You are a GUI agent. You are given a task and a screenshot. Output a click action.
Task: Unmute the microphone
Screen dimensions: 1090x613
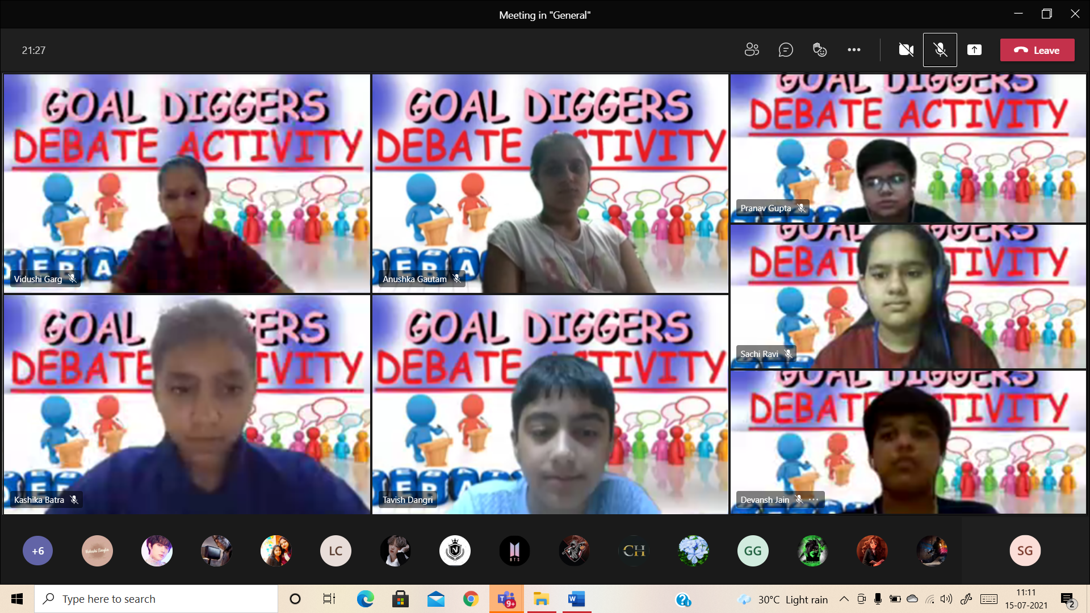click(x=940, y=50)
